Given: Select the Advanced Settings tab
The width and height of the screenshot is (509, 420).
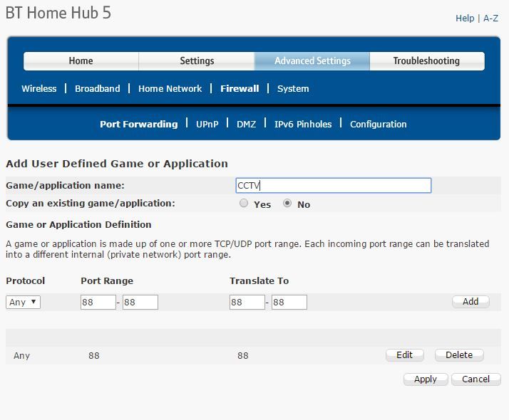Looking at the screenshot, I should (x=312, y=61).
